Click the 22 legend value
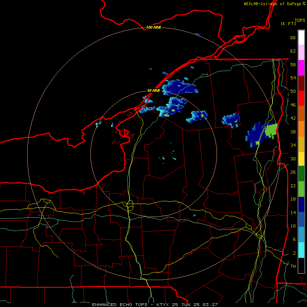Screen dimensions: 307x307 293,186
